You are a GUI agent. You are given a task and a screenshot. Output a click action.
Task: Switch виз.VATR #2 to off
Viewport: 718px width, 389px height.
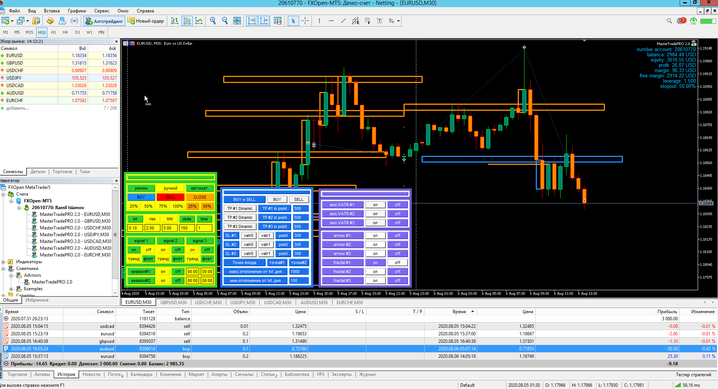coord(398,214)
